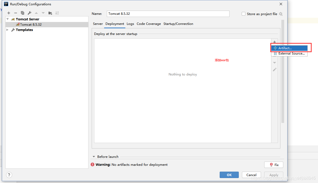Create new folder icon in left toolbar
The height and width of the screenshot is (183, 318).
tap(50, 13)
